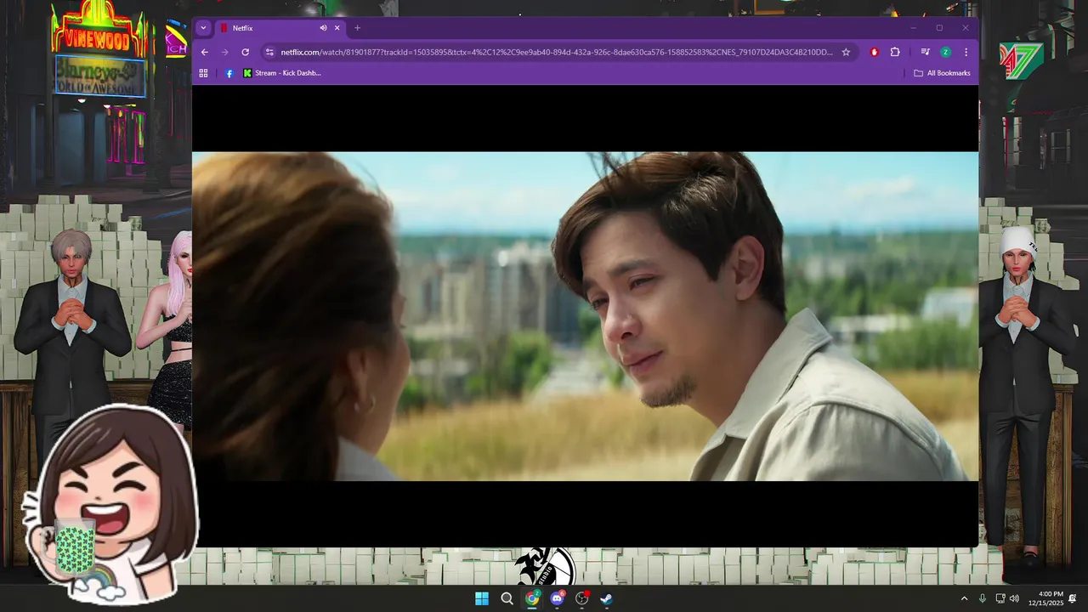This screenshot has width=1088, height=612.
Task: Open a new browser tab
Action: tap(357, 28)
